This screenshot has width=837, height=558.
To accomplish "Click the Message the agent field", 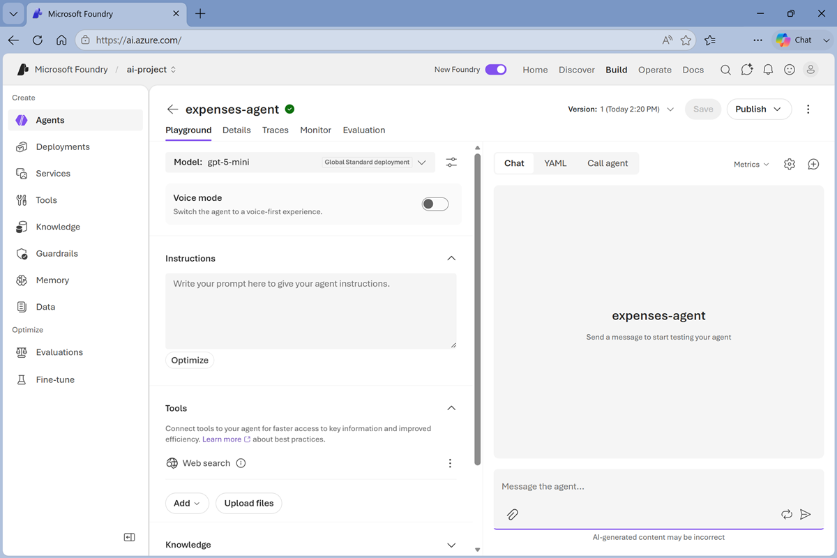I will 658,486.
